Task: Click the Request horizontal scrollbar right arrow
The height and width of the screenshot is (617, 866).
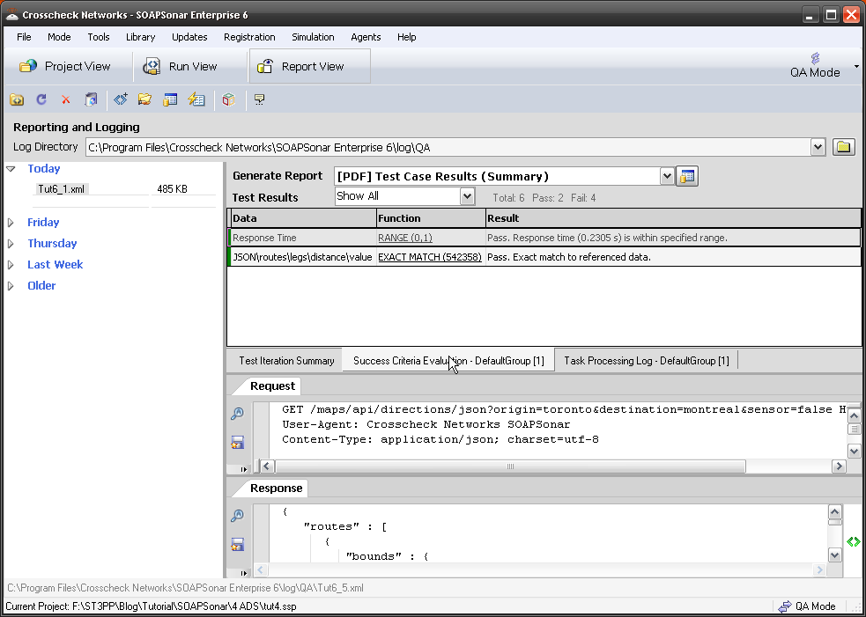Action: pos(839,466)
